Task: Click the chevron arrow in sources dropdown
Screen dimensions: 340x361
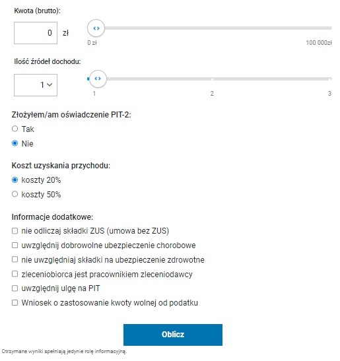Action: click(x=50, y=84)
